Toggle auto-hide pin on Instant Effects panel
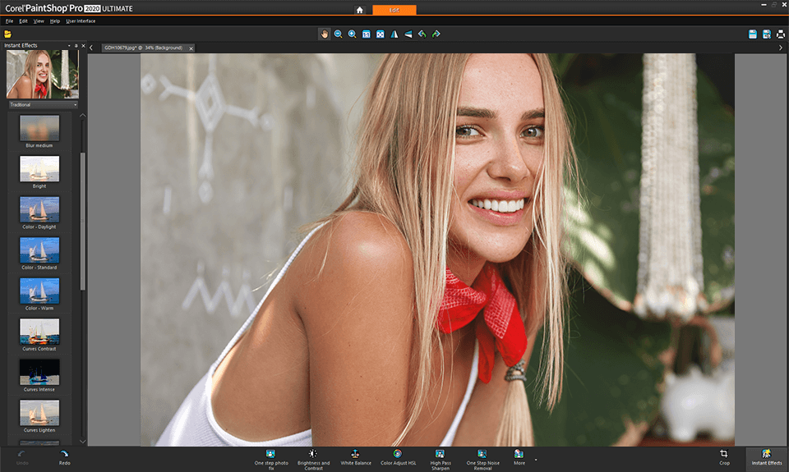789x472 pixels. (x=76, y=45)
